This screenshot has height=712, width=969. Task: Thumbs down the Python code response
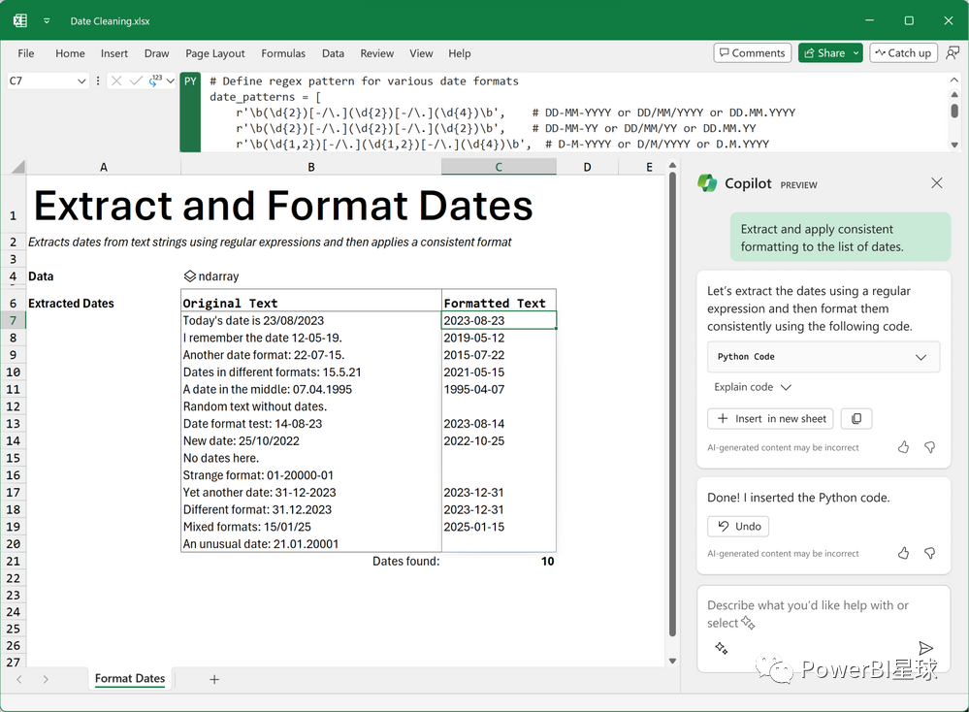coord(929,447)
